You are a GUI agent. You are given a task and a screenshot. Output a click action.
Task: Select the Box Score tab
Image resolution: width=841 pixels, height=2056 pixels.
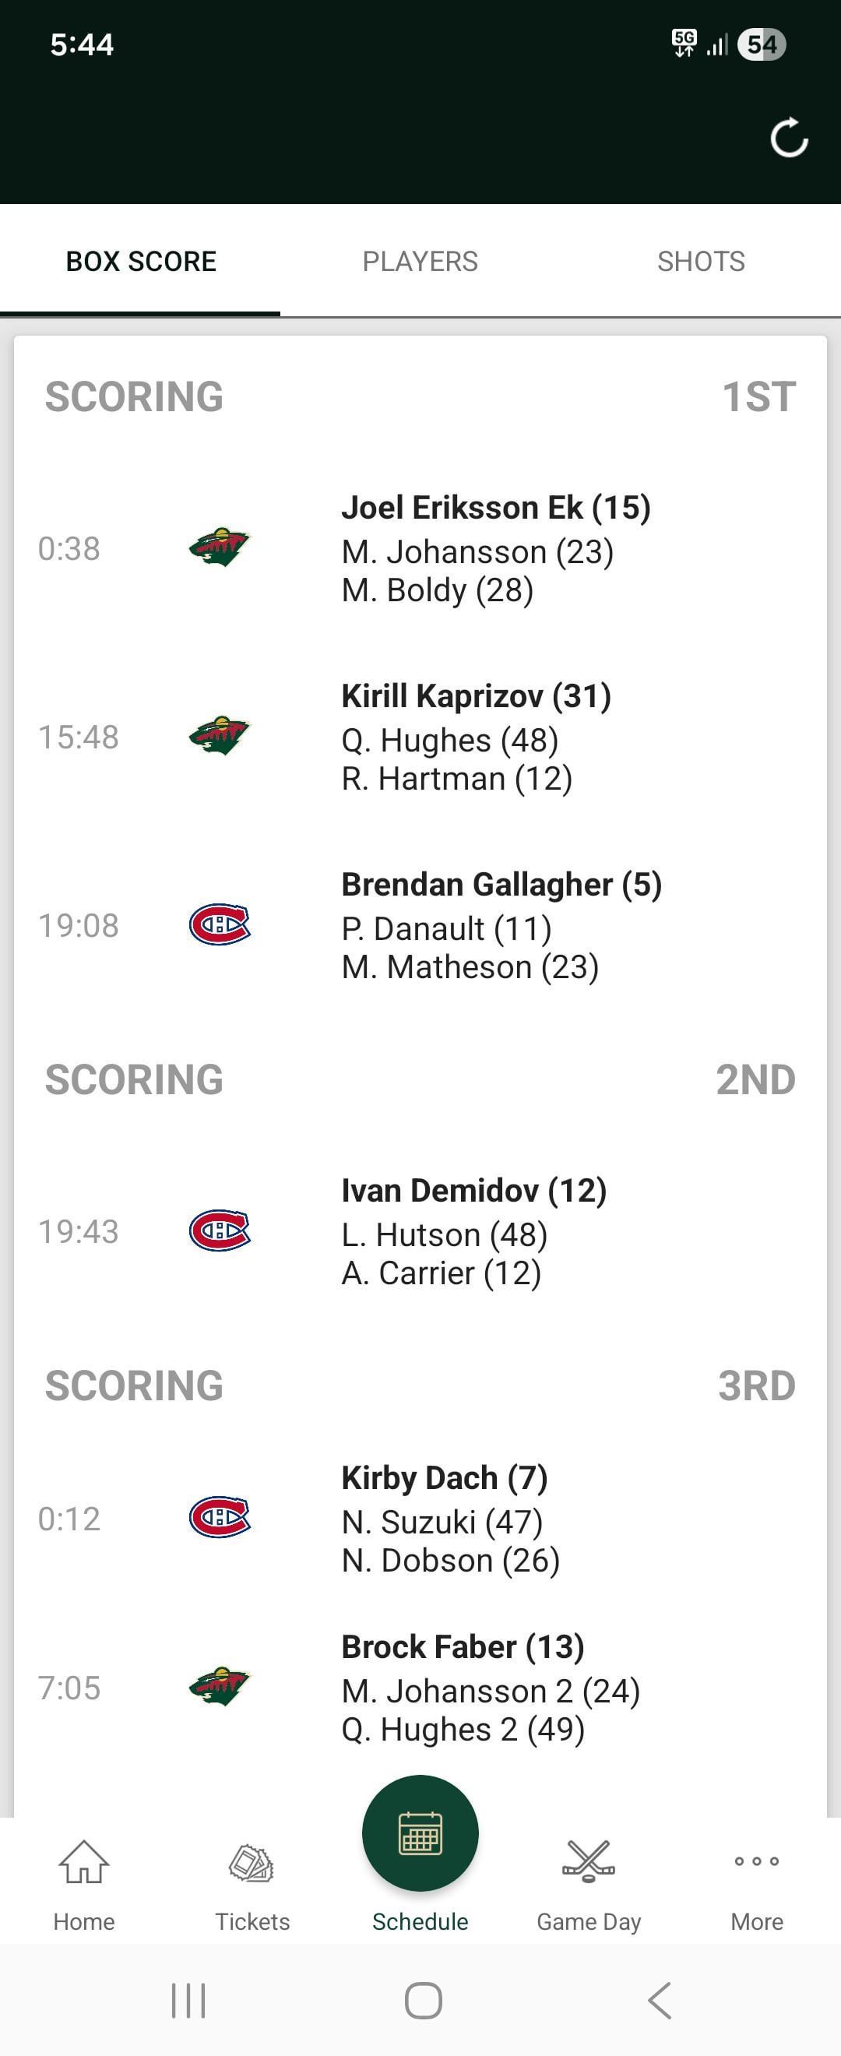140,261
